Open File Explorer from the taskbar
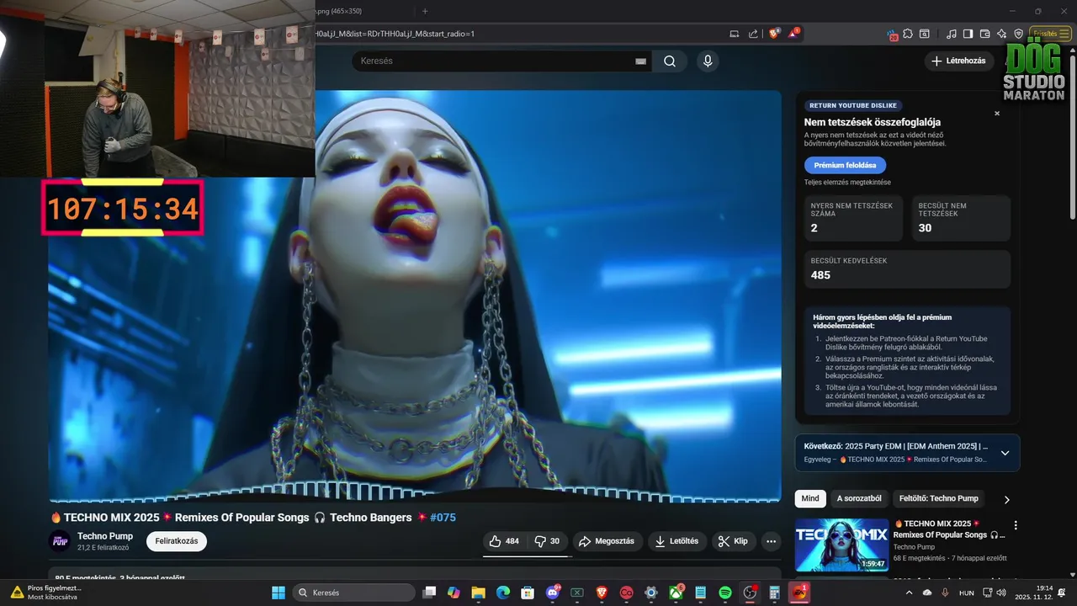 [478, 593]
